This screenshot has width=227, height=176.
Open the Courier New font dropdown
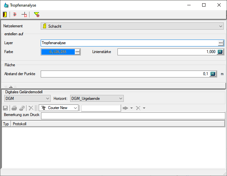click(75, 108)
